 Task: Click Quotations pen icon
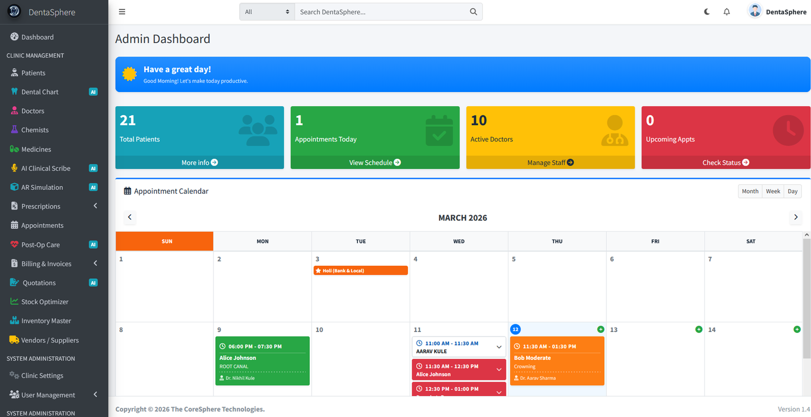(14, 282)
